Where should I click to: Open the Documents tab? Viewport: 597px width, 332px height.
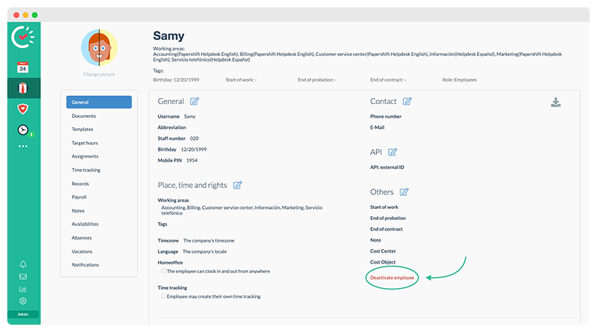point(84,116)
